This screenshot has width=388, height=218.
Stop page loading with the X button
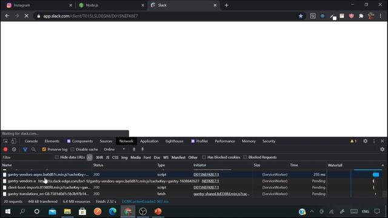pyautogui.click(x=27, y=16)
